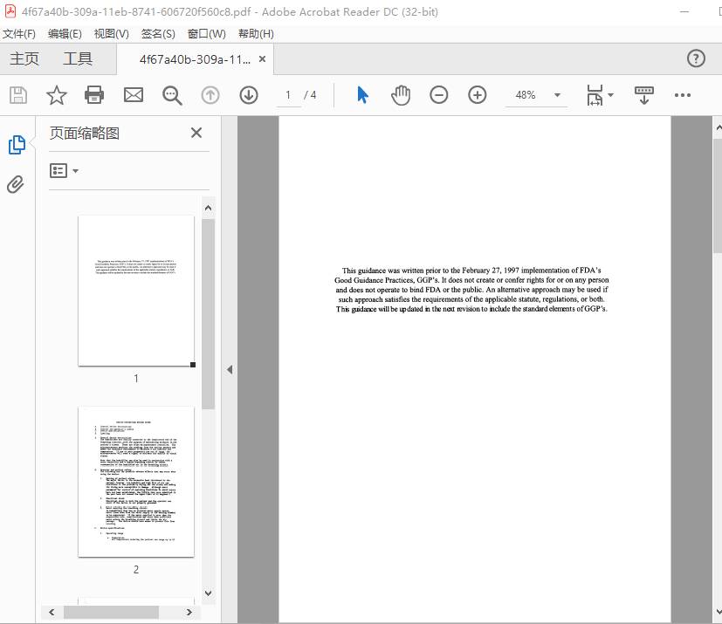
Task: Toggle the page thumbnails panel icon
Action: click(16, 145)
